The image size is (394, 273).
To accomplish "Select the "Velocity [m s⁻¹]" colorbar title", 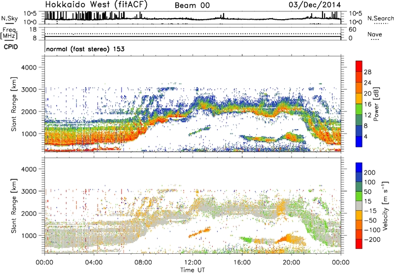I will point(385,205).
